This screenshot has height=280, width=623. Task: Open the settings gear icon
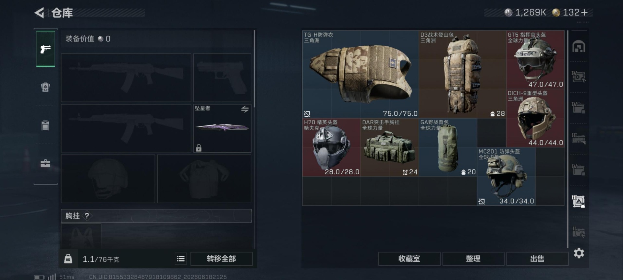click(x=579, y=253)
